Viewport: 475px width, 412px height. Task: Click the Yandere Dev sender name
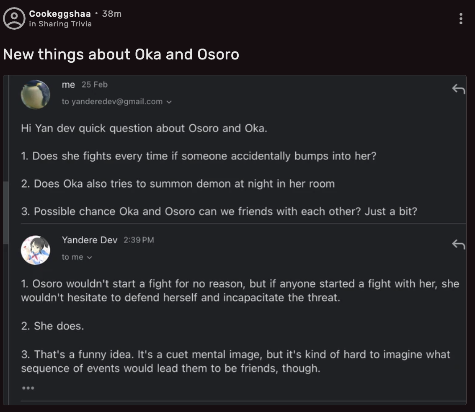[x=90, y=240]
